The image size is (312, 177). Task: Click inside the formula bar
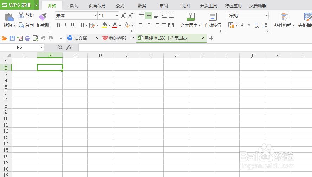pos(195,48)
